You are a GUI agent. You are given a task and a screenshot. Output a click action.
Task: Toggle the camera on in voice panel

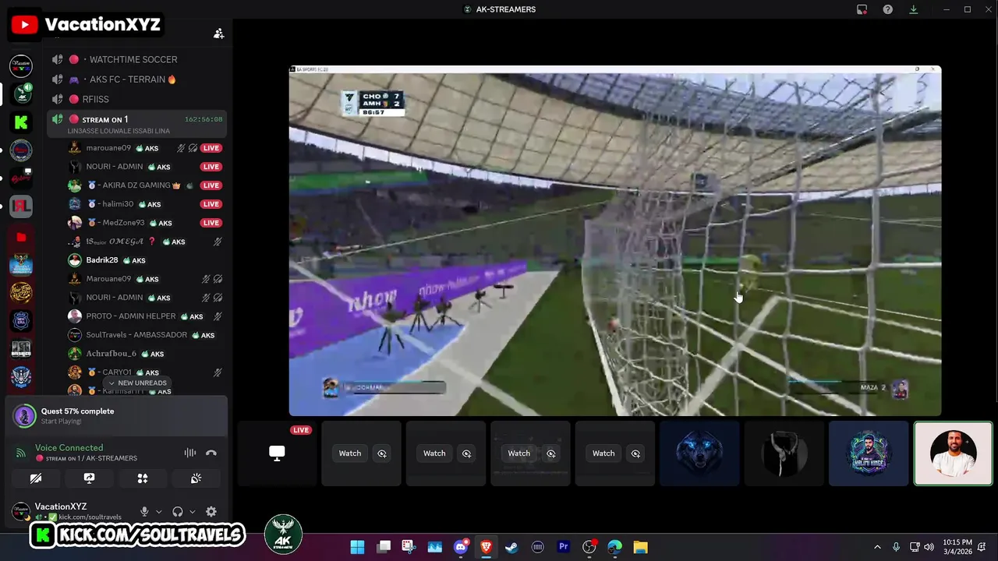(x=36, y=478)
